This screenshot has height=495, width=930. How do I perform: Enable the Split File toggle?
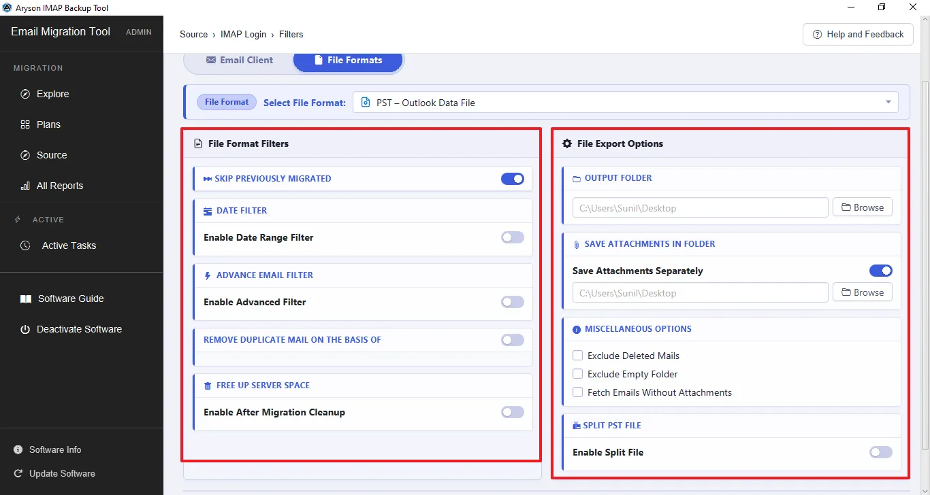881,452
